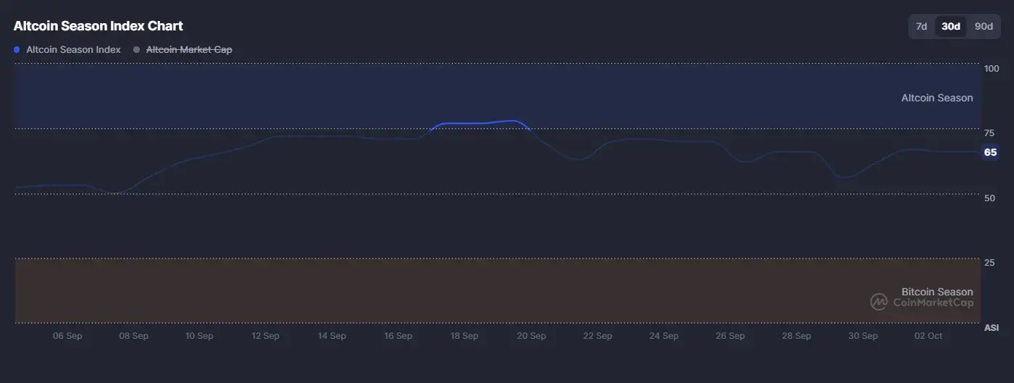
Task: Click the Altcoin Season Index Chart title
Action: [x=99, y=26]
